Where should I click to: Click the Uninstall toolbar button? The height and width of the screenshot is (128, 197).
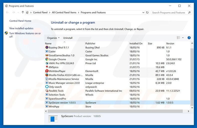pos(68,38)
